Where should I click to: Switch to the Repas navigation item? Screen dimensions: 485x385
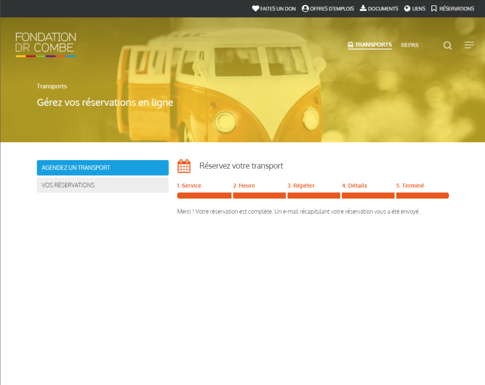[410, 45]
